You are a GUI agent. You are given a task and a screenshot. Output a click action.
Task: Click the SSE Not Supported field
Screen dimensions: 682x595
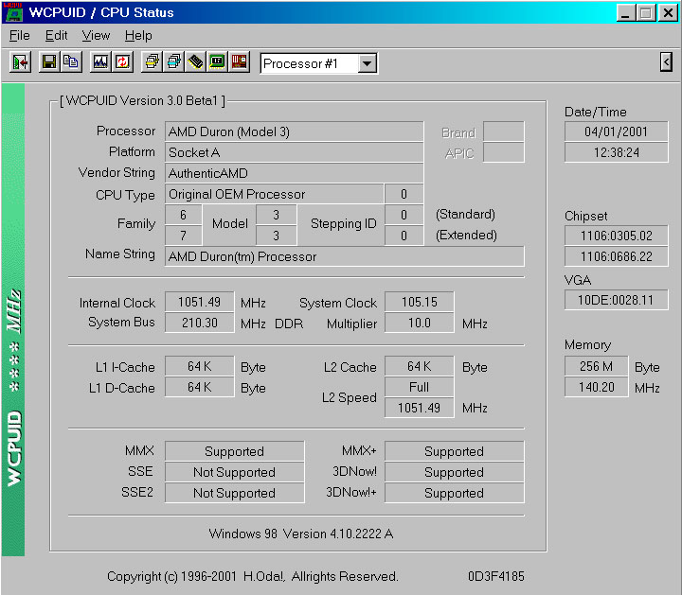[x=235, y=472]
